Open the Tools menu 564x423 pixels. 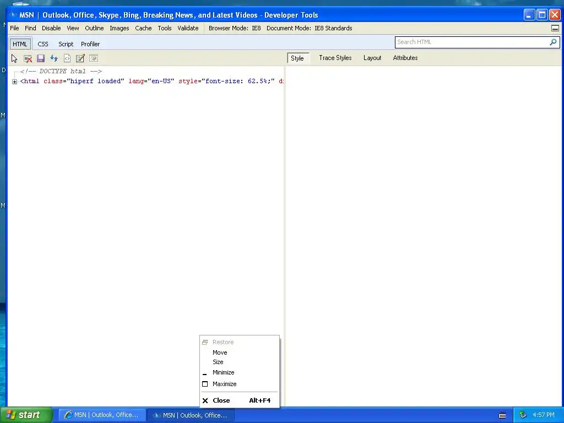[x=164, y=28]
